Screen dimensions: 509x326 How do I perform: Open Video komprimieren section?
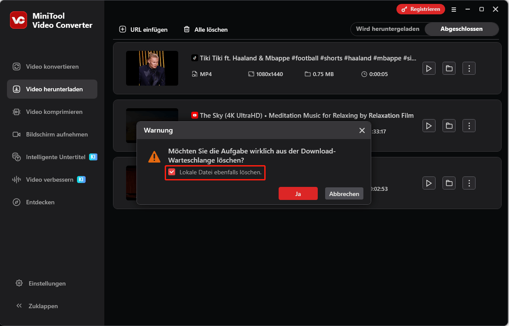coord(52,112)
